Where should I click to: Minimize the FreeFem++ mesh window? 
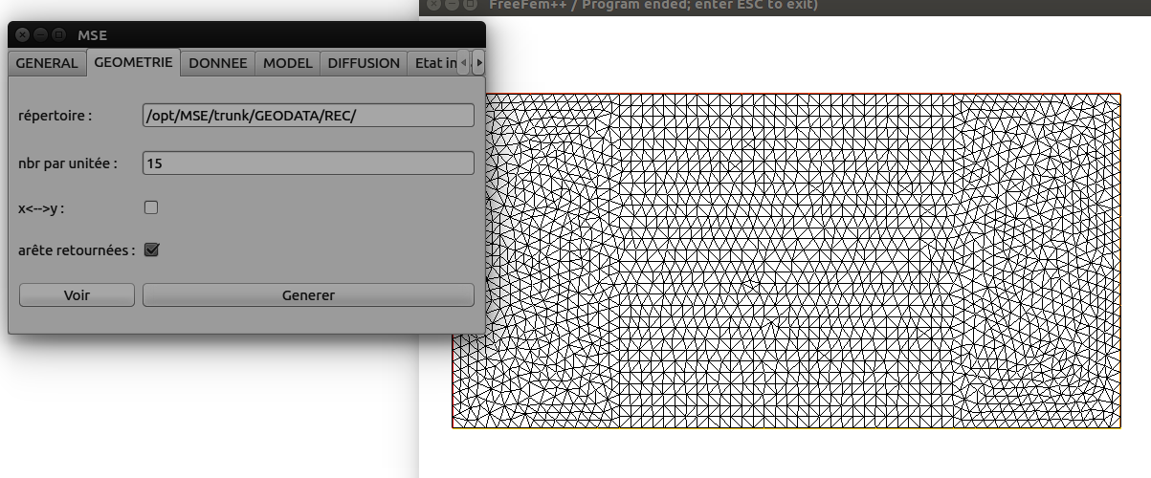click(x=452, y=5)
